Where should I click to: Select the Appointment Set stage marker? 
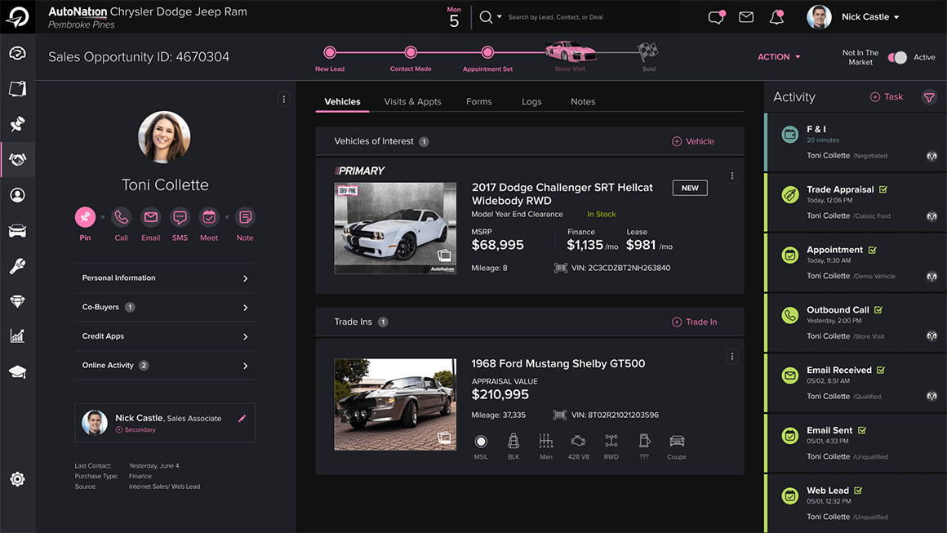[x=487, y=52]
